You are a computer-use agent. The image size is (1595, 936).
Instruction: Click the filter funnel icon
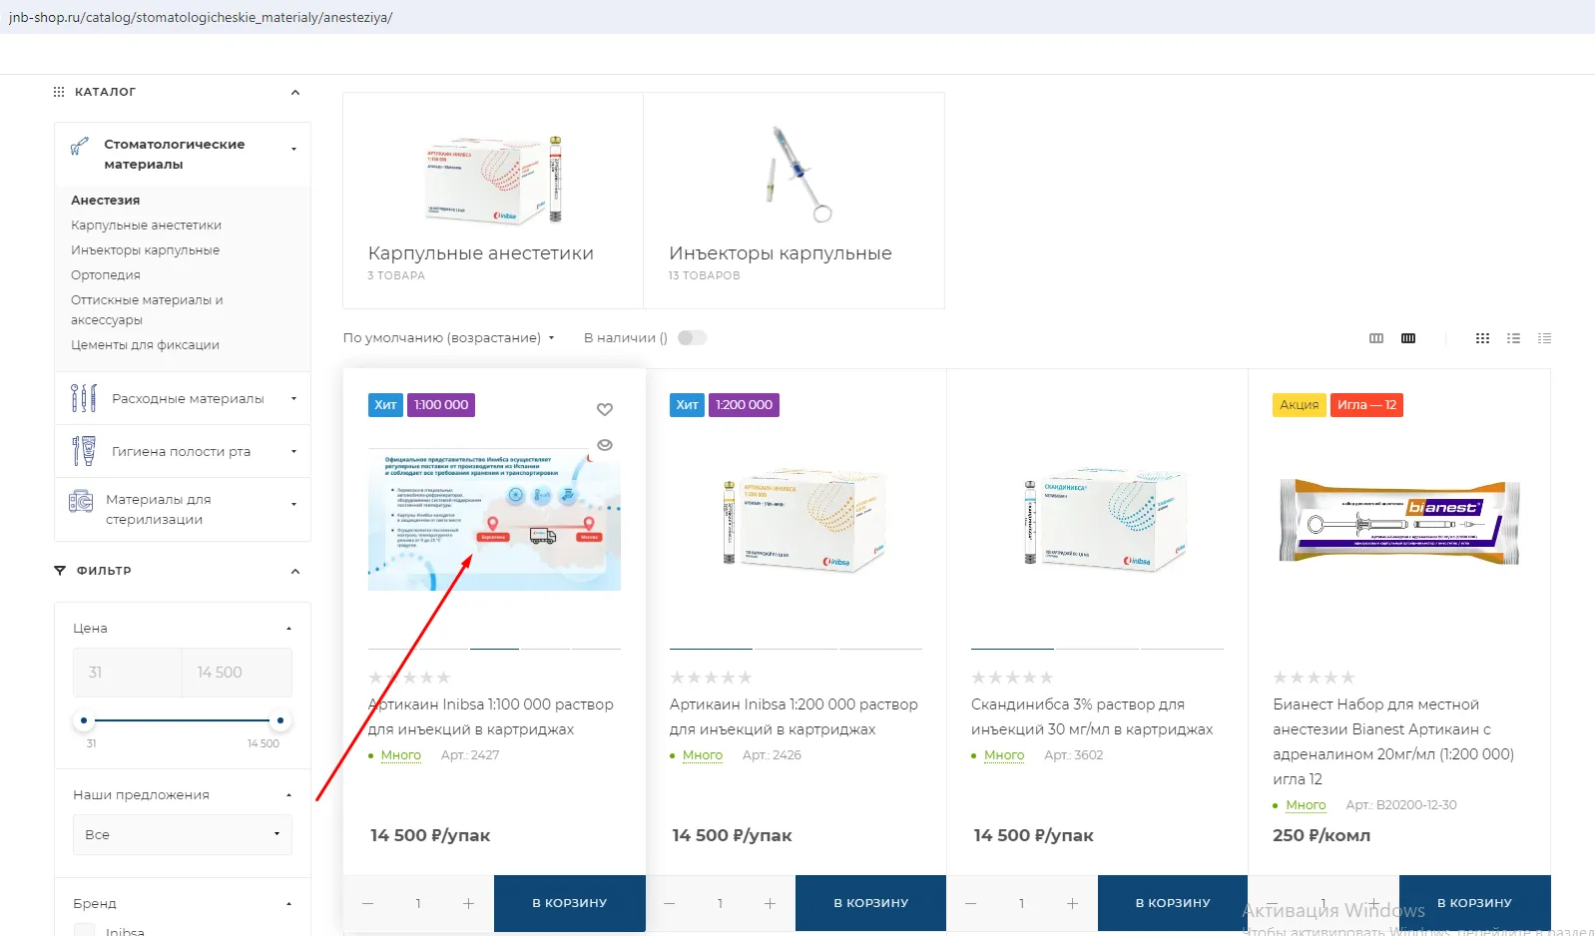(x=60, y=571)
